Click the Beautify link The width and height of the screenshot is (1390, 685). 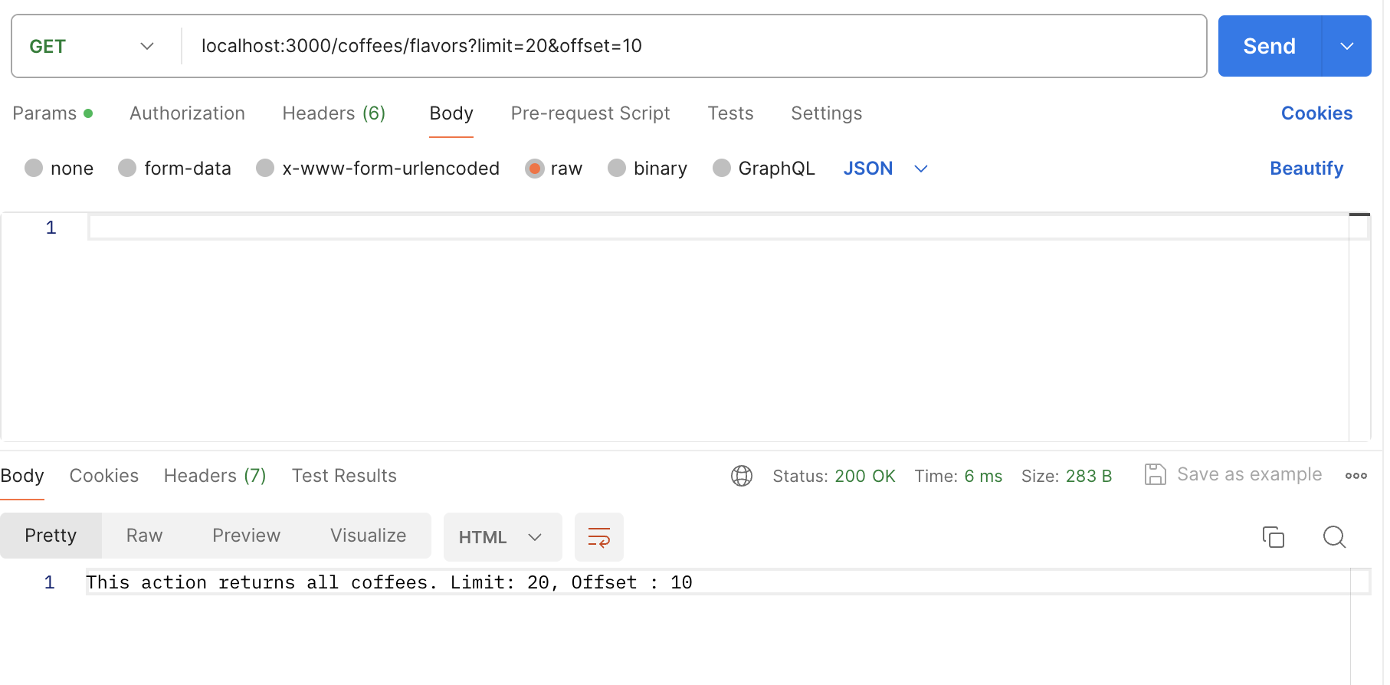click(x=1306, y=169)
